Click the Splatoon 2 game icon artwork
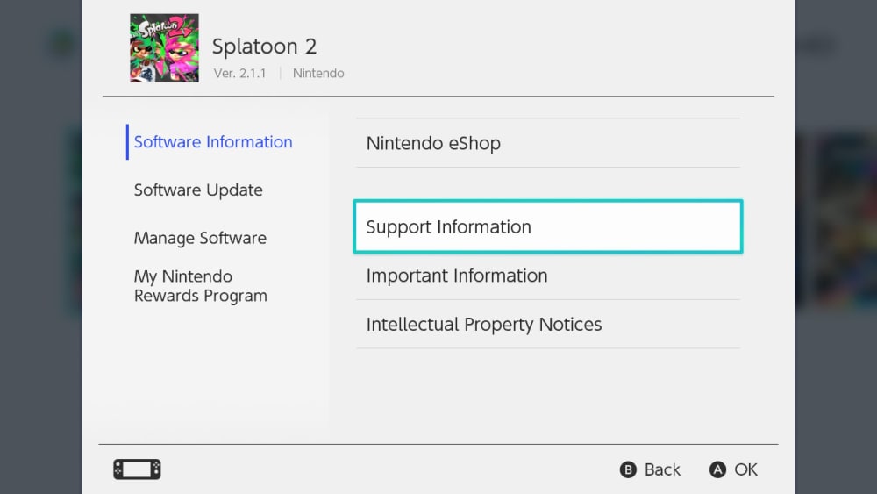The width and height of the screenshot is (877, 494). click(x=164, y=48)
